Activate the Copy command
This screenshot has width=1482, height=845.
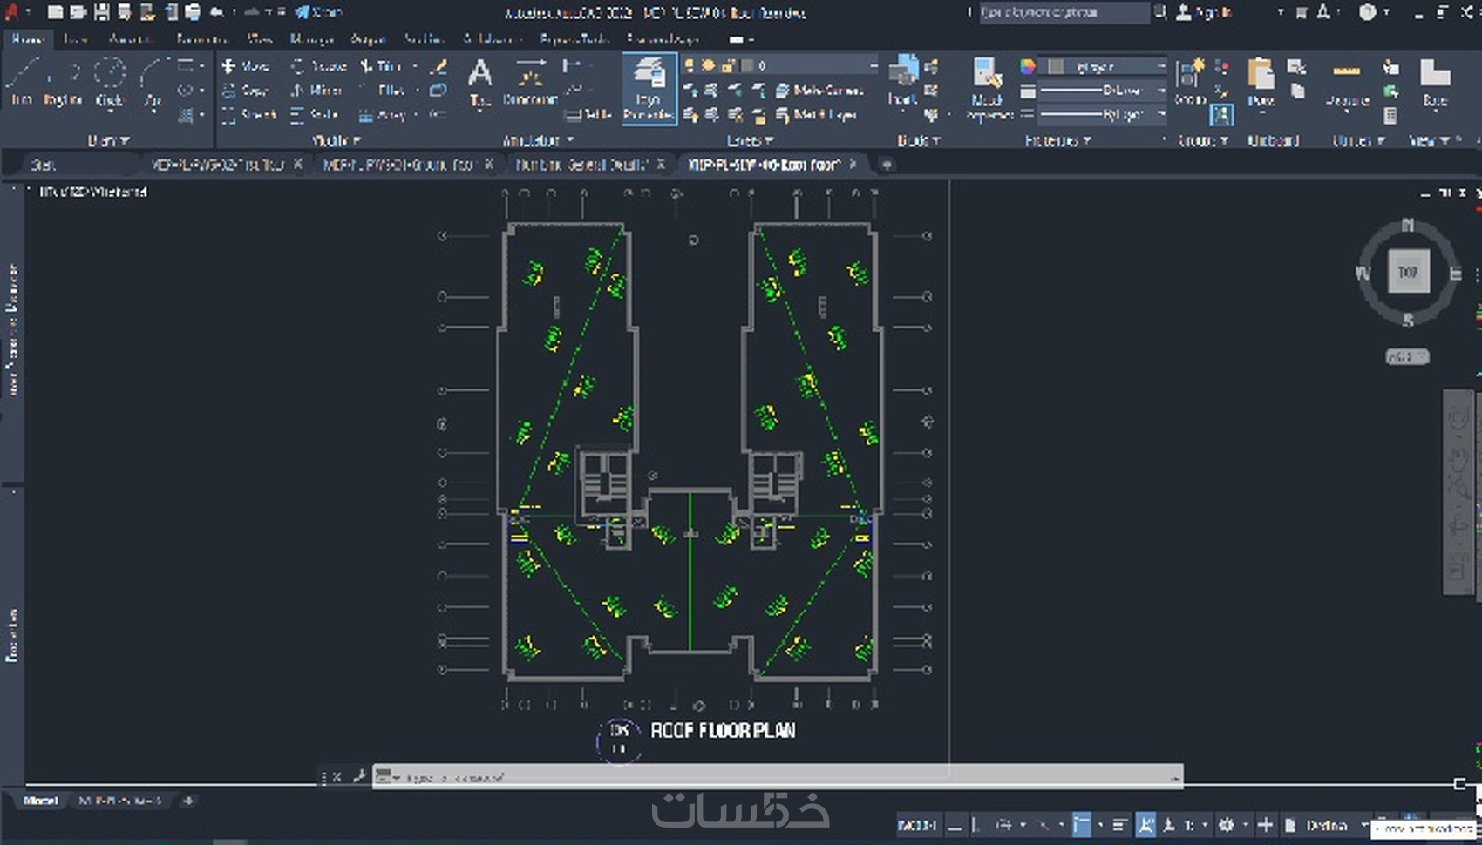[245, 91]
